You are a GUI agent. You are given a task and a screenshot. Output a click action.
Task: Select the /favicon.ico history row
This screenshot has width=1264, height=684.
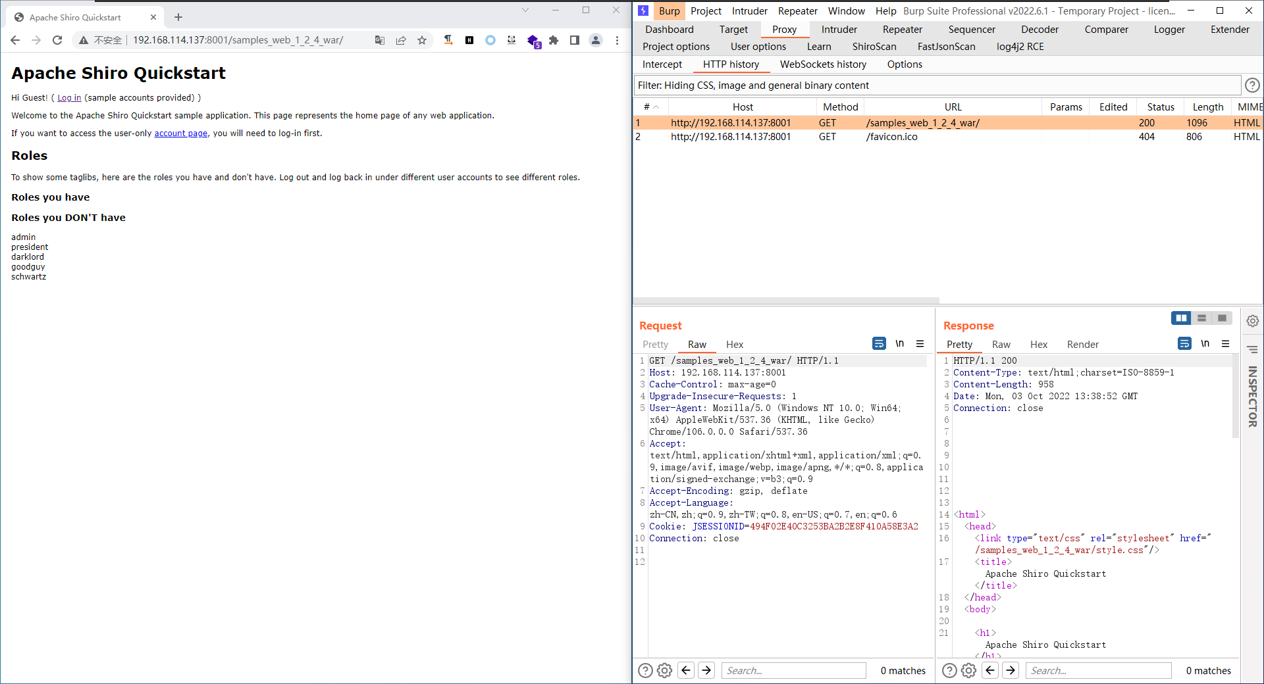(x=948, y=137)
